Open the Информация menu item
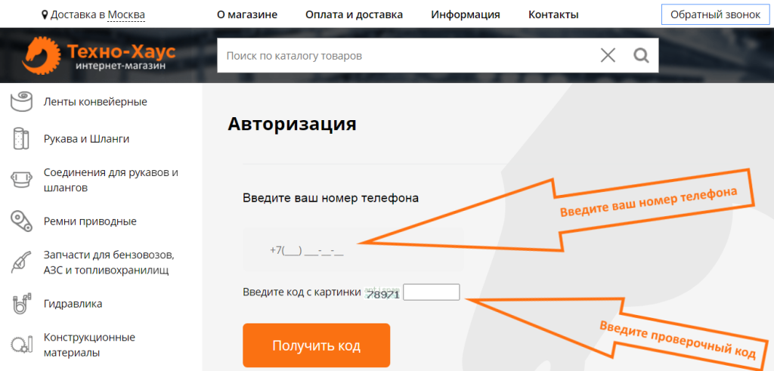 point(465,14)
